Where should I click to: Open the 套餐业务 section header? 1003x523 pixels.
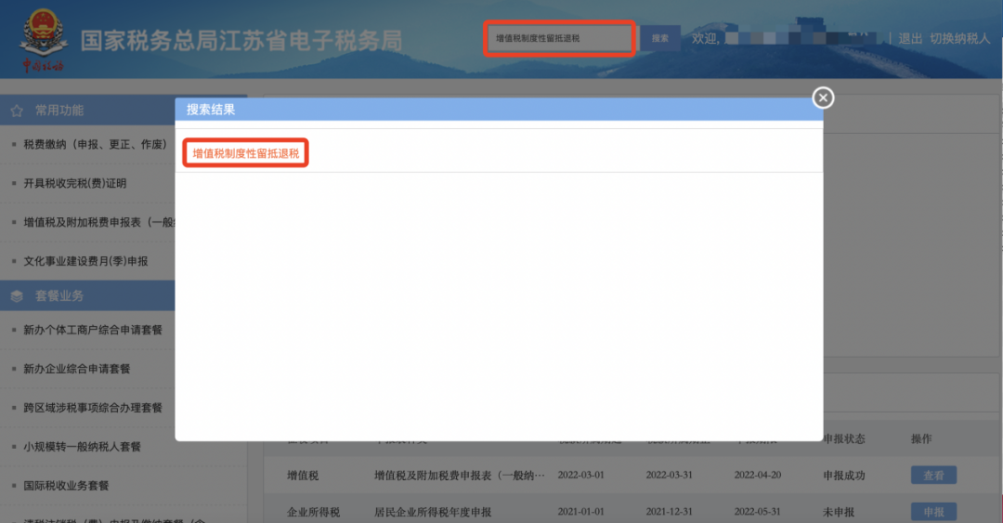pyautogui.click(x=87, y=295)
